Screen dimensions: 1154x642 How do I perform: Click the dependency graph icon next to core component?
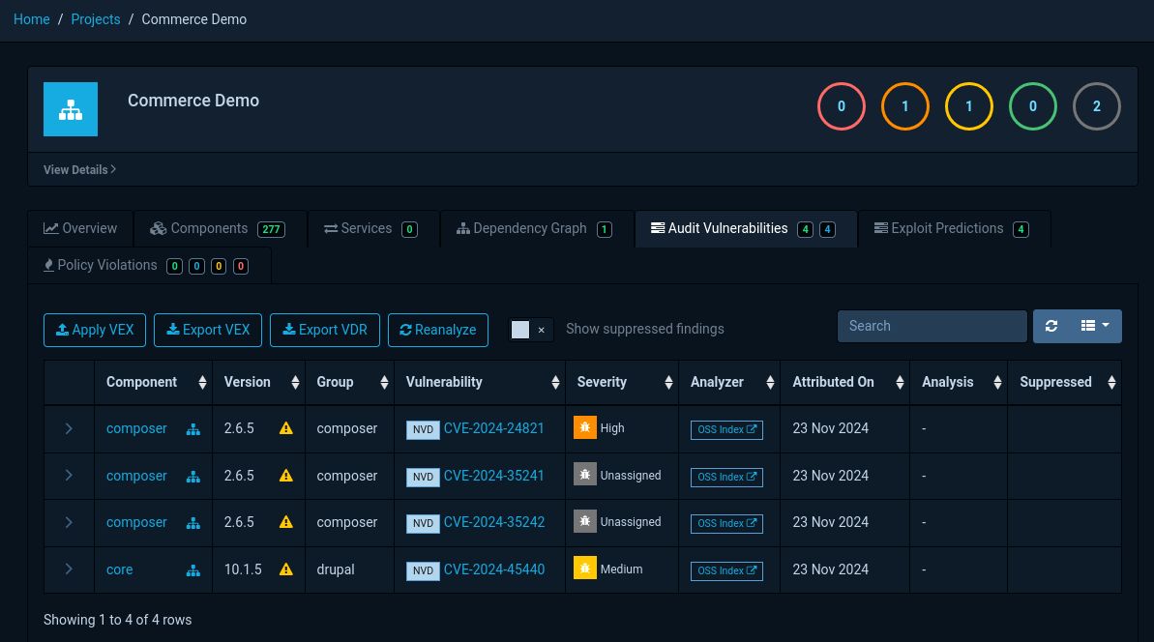click(192, 570)
